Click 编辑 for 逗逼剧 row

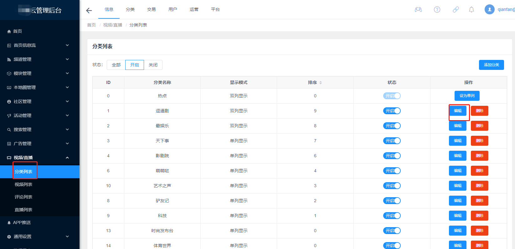click(x=458, y=111)
